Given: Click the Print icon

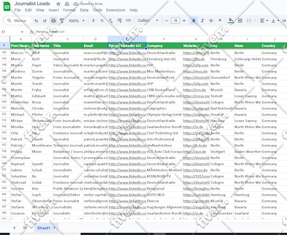Looking at the screenshot, I should pos(53,21).
